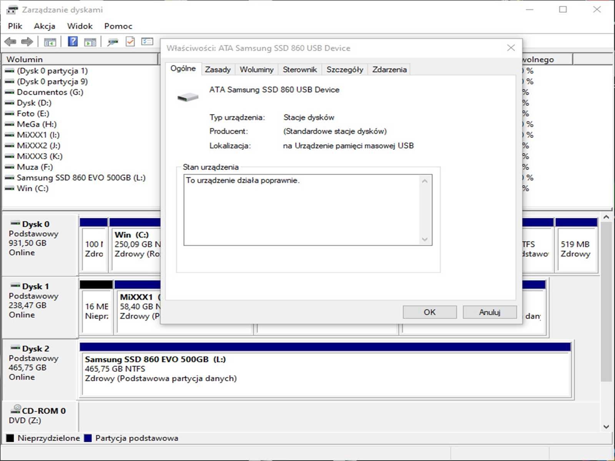Click the 16 MB unallocated block on Dysk 1
Image resolution: width=615 pixels, height=461 pixels.
[96, 307]
